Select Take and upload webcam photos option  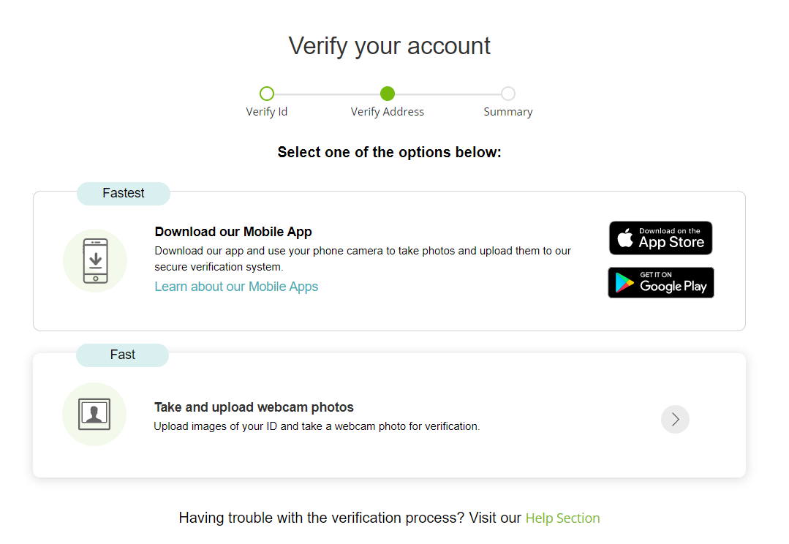click(390, 415)
